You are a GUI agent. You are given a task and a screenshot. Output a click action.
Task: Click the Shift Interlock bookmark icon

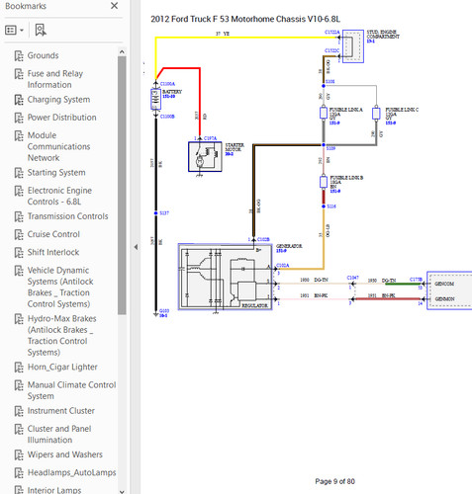pos(19,253)
